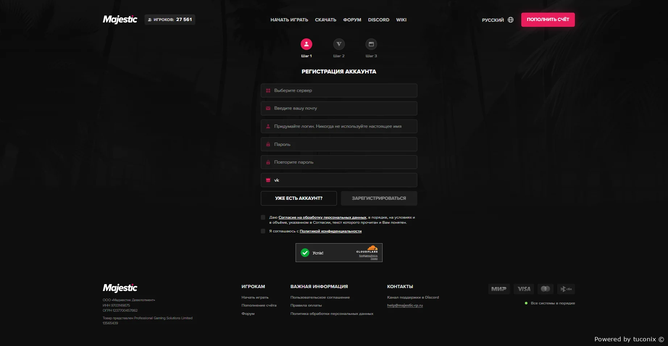The width and height of the screenshot is (668, 346).
Task: Open the help@majestic-rp.ru email link
Action: 405,305
